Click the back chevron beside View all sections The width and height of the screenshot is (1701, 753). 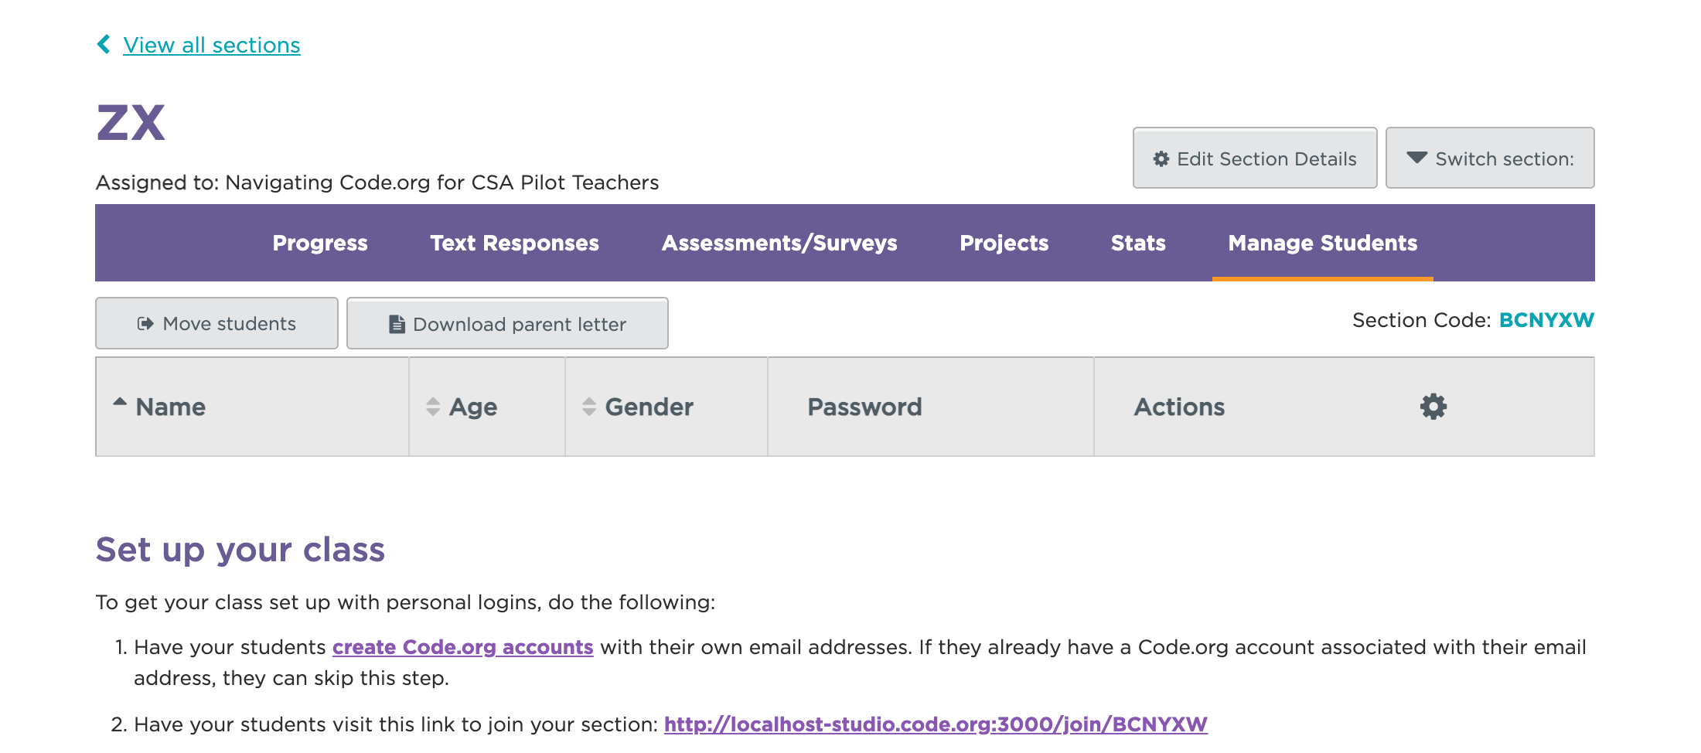[x=104, y=44]
